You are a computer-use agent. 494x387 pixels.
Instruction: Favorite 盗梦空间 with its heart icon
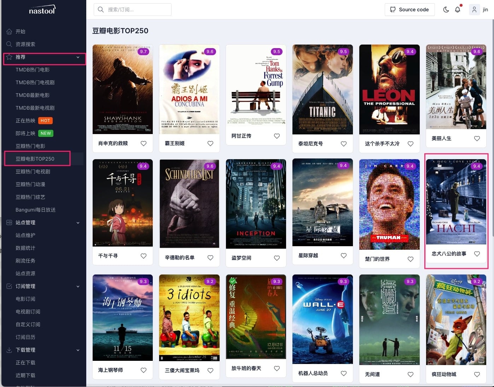[277, 258]
